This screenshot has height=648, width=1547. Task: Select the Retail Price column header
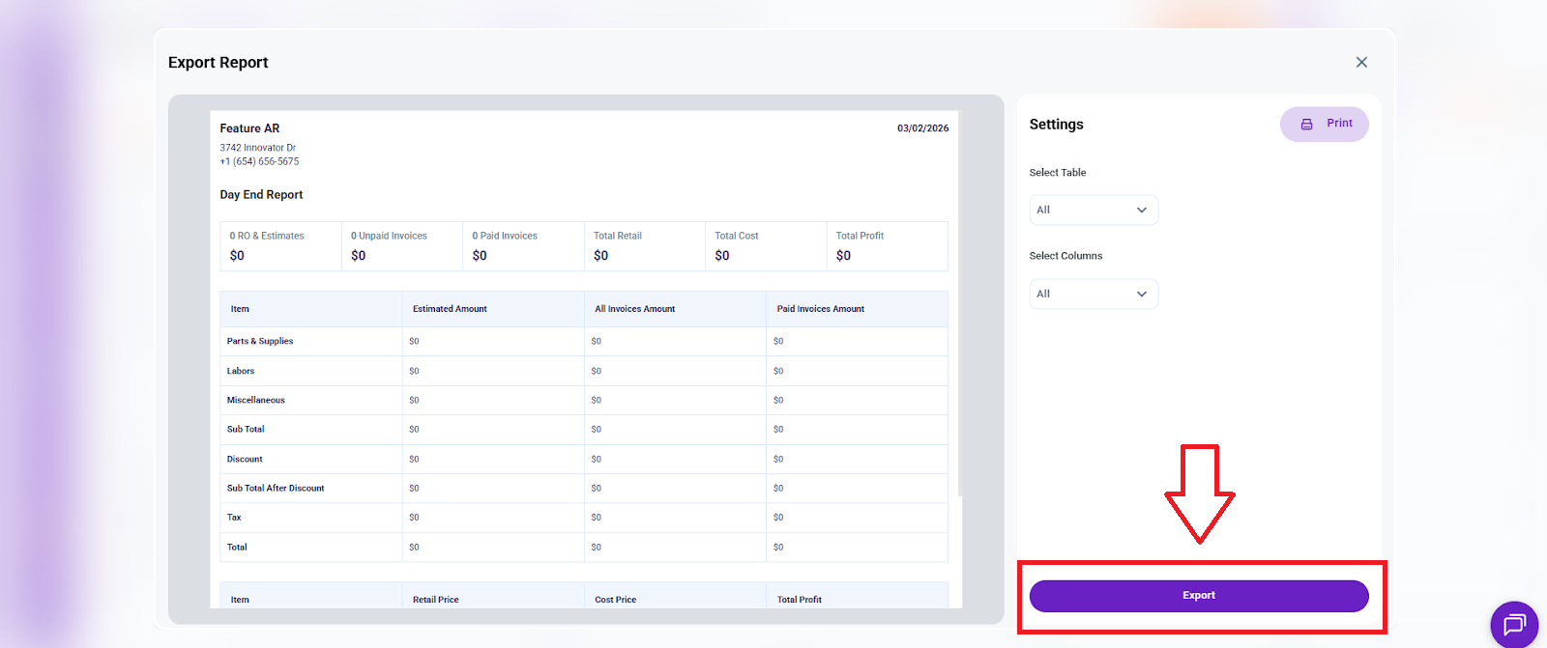coord(436,600)
